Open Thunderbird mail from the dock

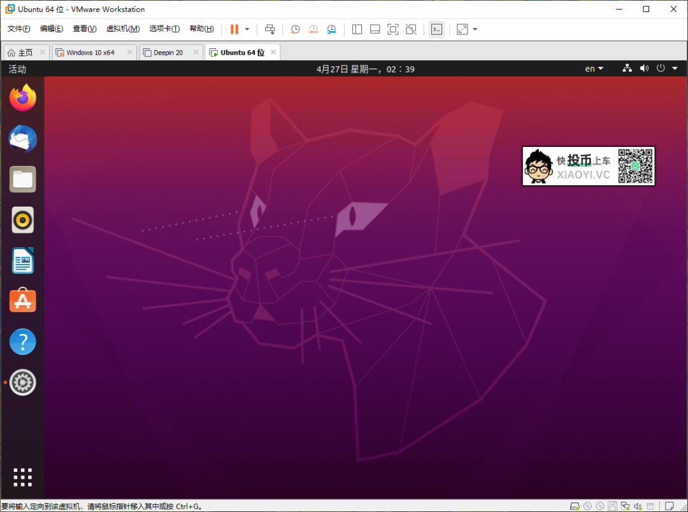click(x=22, y=139)
